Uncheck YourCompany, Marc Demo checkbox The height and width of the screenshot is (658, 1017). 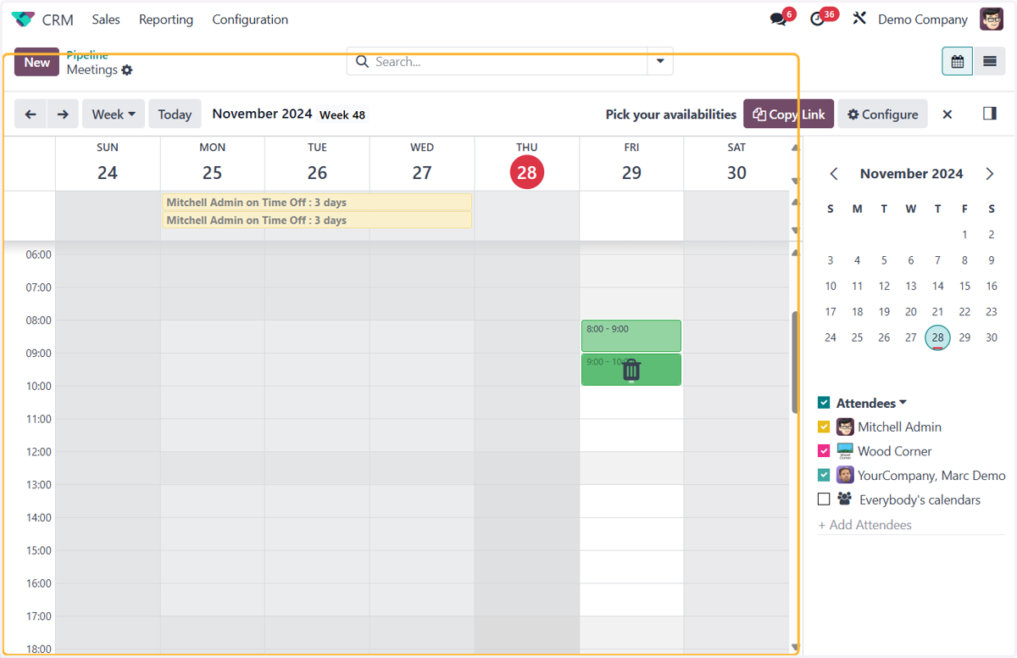click(x=824, y=475)
